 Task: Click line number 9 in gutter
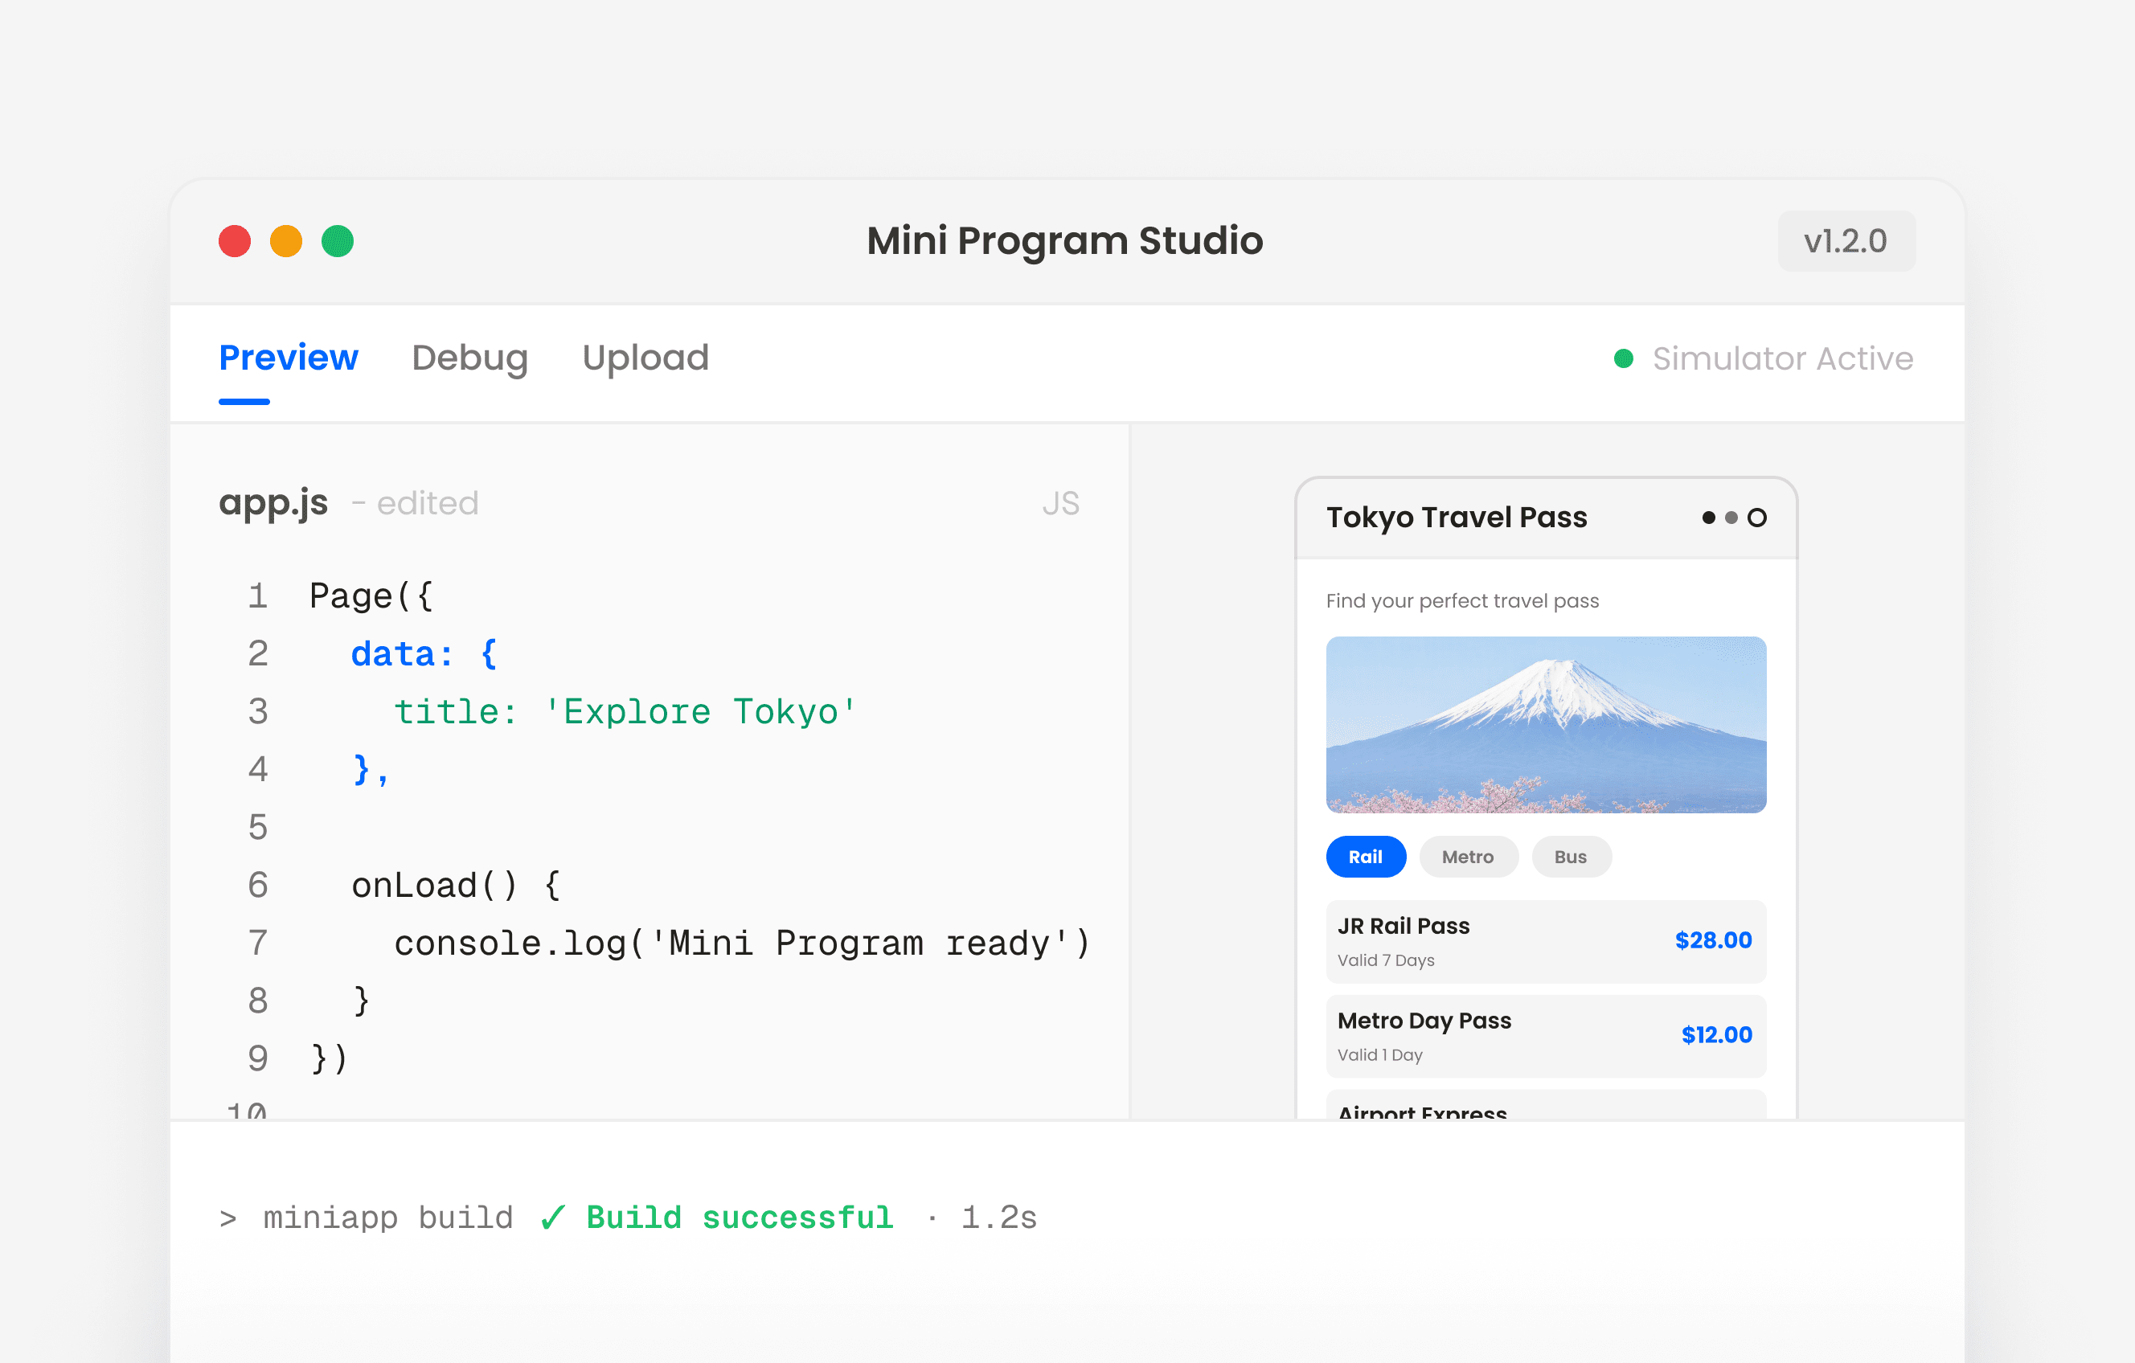click(258, 1058)
